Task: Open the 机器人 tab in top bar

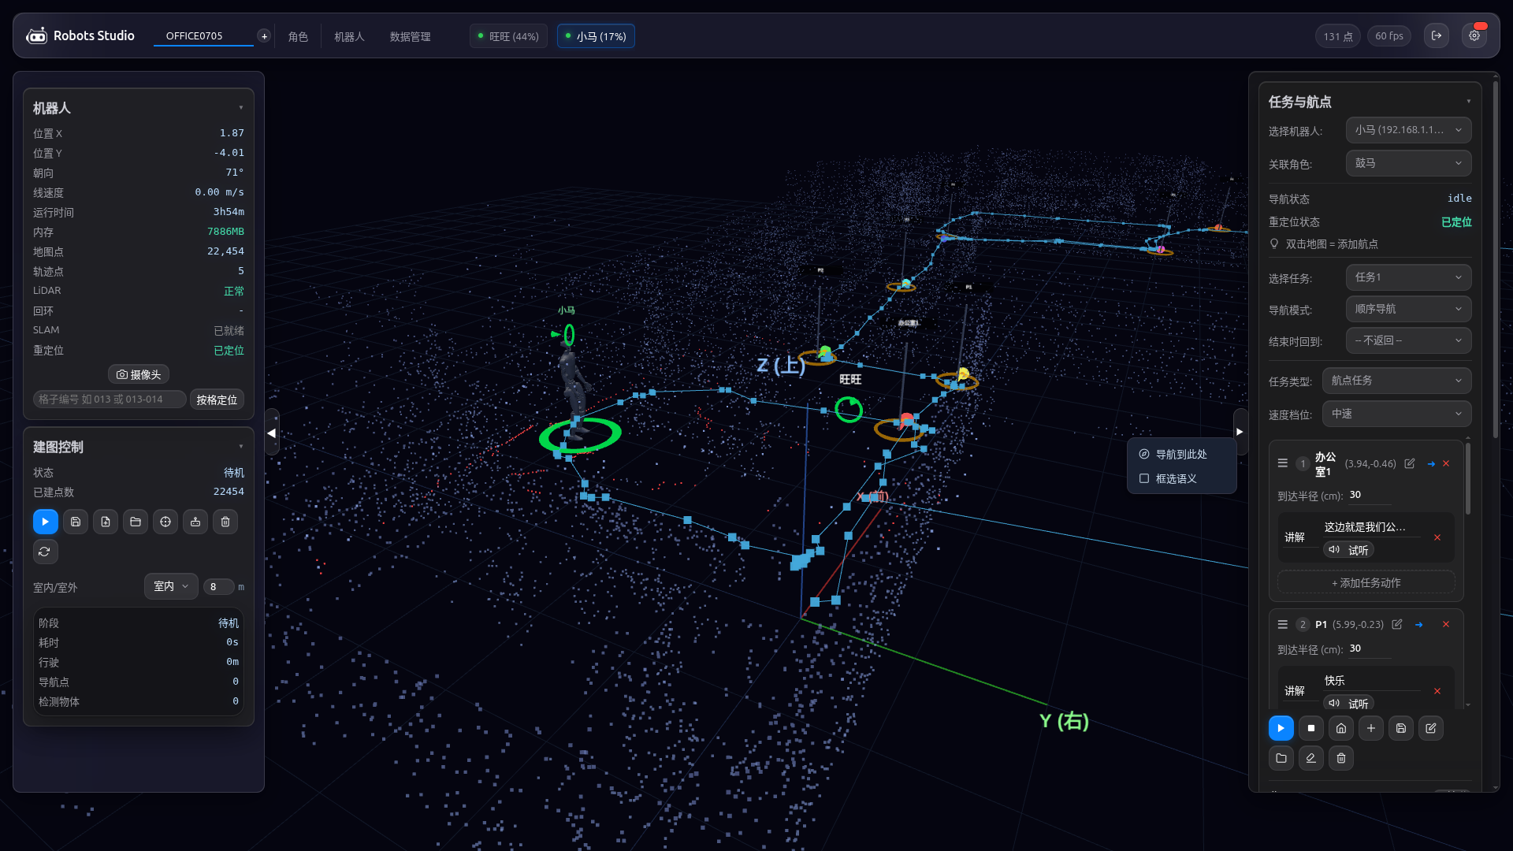Action: coord(349,36)
